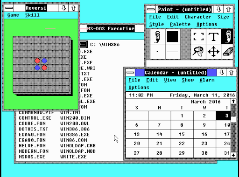The width and height of the screenshot is (239, 177).
Task: Select WIN386.EXE in the file list
Action: click(75, 135)
